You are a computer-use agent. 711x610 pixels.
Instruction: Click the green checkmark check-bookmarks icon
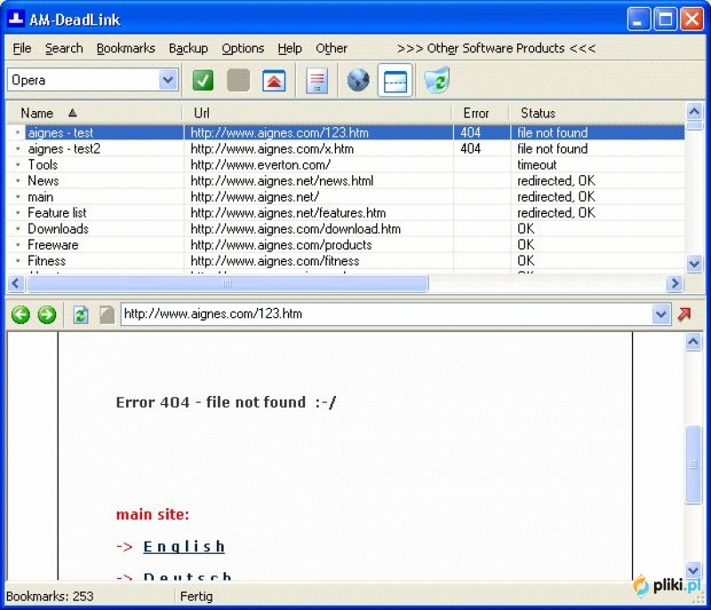click(x=203, y=81)
